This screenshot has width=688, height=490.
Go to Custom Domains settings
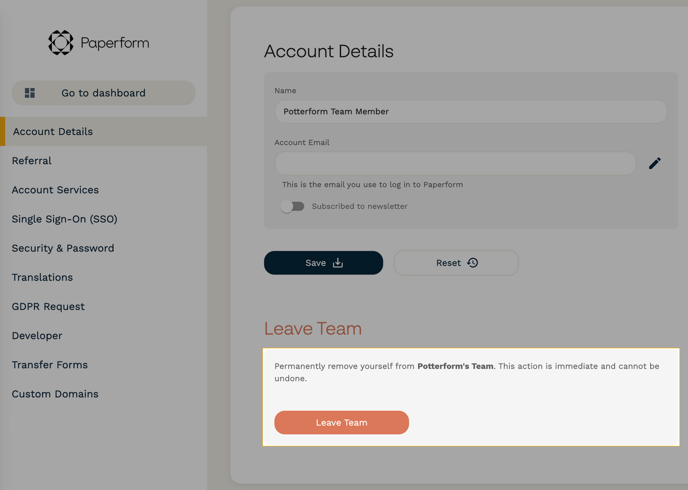tap(55, 394)
